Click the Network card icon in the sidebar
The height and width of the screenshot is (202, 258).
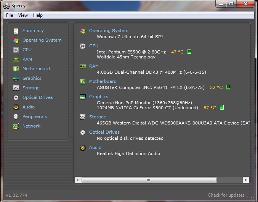[x=16, y=126]
